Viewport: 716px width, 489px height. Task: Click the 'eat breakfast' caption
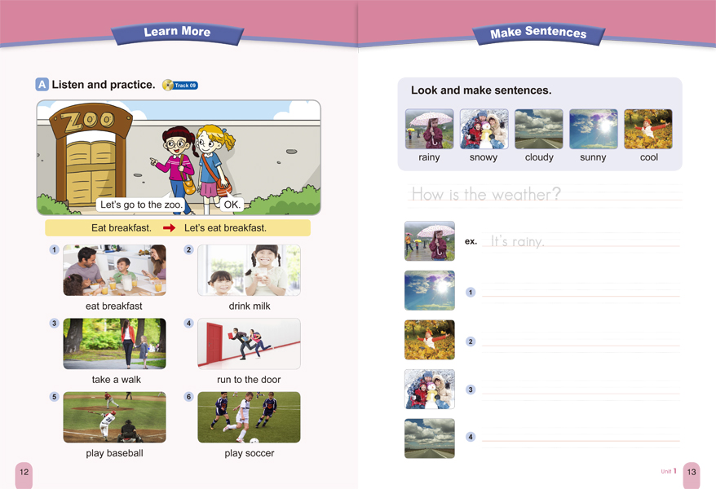[113, 306]
